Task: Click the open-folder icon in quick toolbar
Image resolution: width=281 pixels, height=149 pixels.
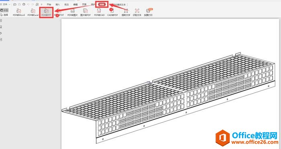Action: click(x=15, y=4)
